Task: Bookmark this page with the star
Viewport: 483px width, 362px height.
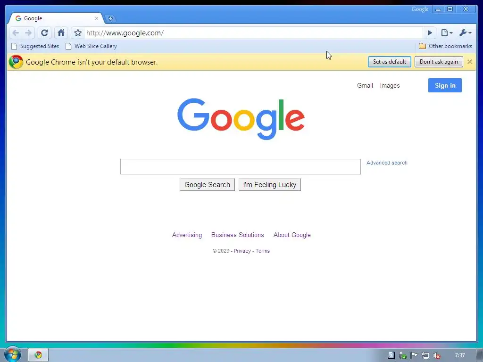Action: click(78, 33)
